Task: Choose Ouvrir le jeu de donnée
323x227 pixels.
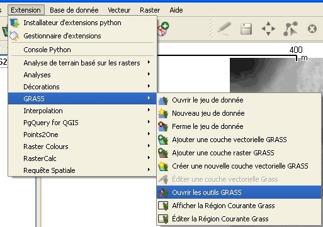Action: coord(239,100)
